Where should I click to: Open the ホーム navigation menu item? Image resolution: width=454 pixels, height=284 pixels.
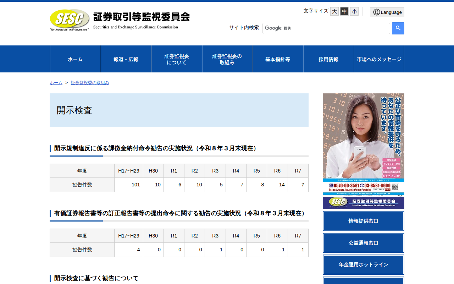pyautogui.click(x=75, y=59)
